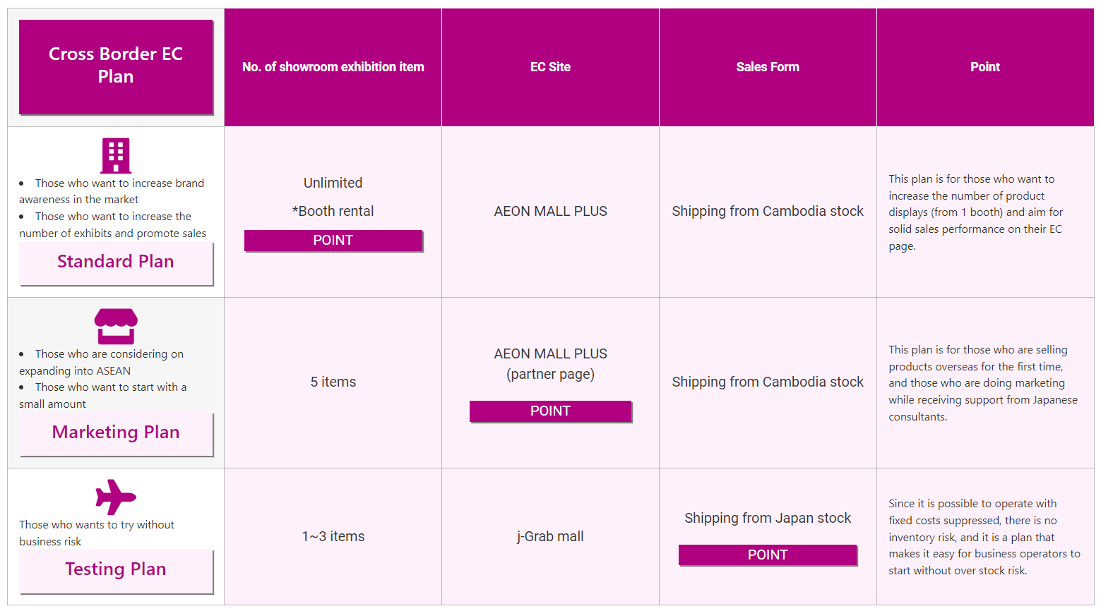This screenshot has width=1101, height=611.
Task: Click the storefront icon above Marketing Plan
Action: [116, 326]
